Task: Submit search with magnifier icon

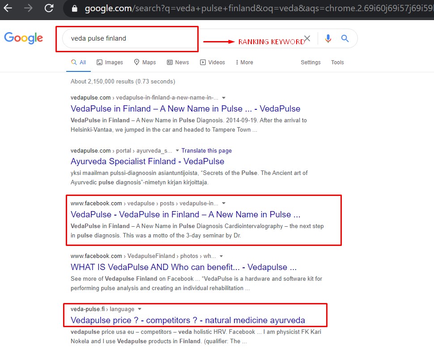Action: pos(345,38)
